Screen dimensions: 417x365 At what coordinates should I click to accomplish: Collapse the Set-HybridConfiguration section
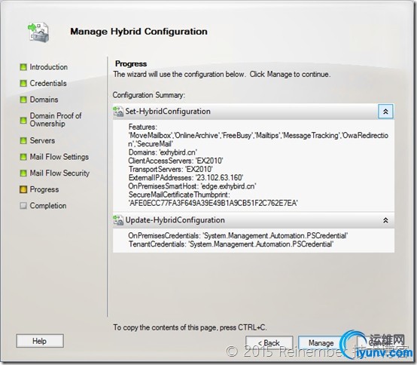click(x=385, y=112)
